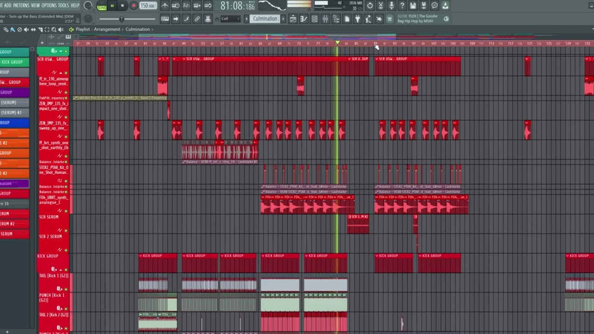Click the undo history circular arrow icon
The image size is (594, 334).
[x=370, y=6]
